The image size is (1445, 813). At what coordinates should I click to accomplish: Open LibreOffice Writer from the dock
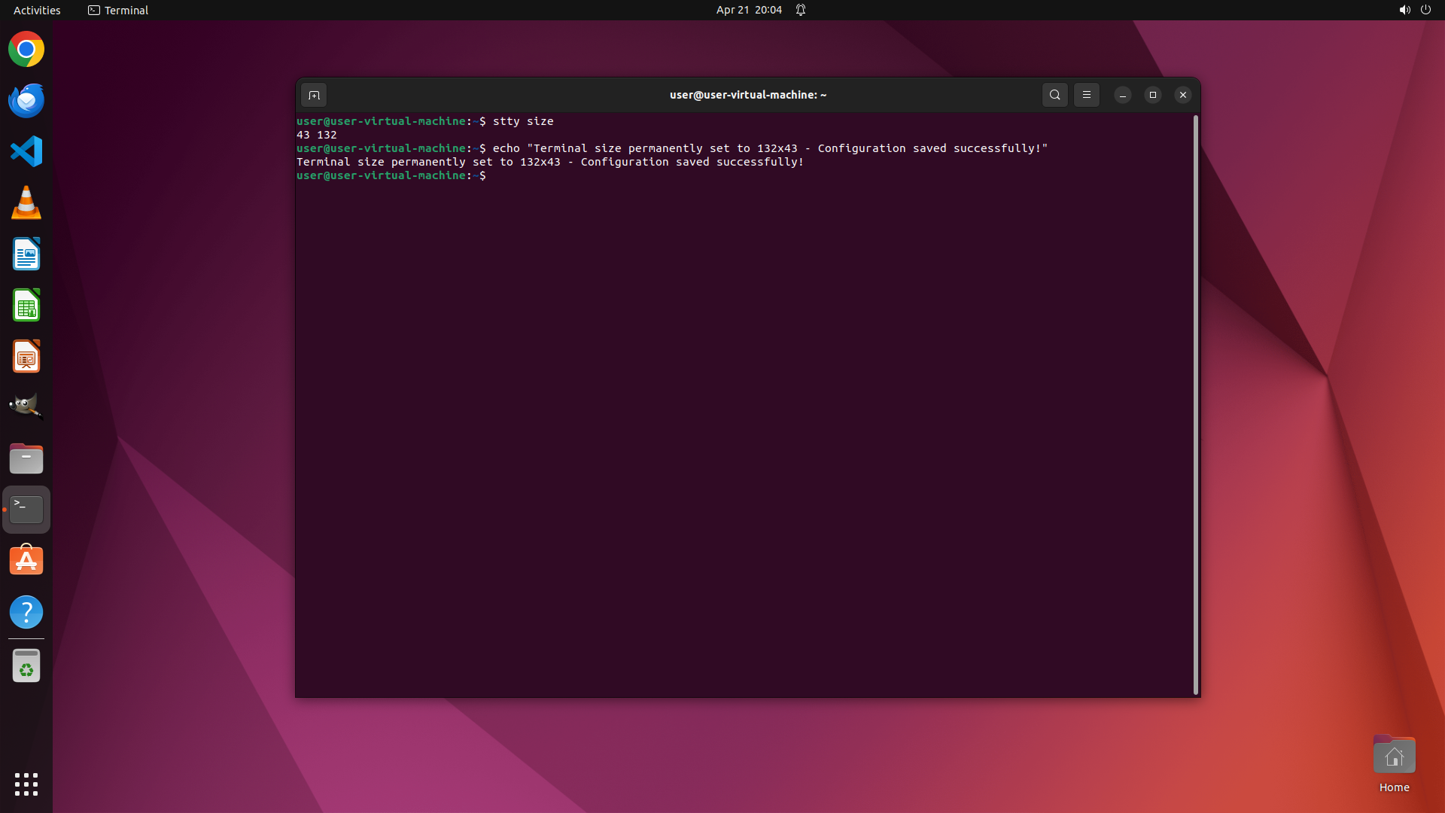[x=26, y=254]
